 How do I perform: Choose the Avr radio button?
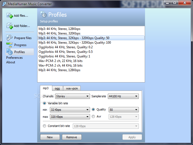[x=93, y=116]
